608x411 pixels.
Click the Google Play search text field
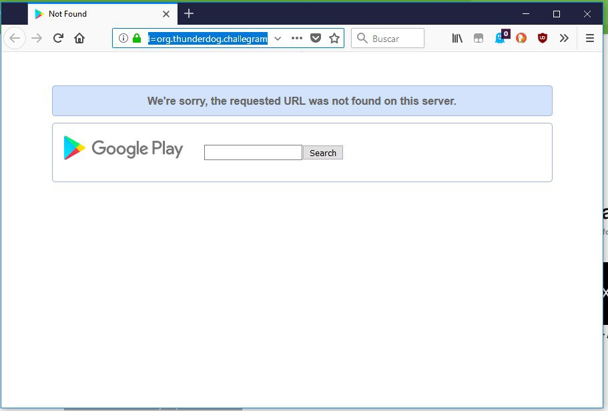(x=253, y=153)
